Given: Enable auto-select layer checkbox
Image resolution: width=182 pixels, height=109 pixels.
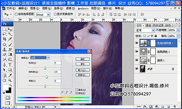Looking at the screenshot, I should [16, 14].
